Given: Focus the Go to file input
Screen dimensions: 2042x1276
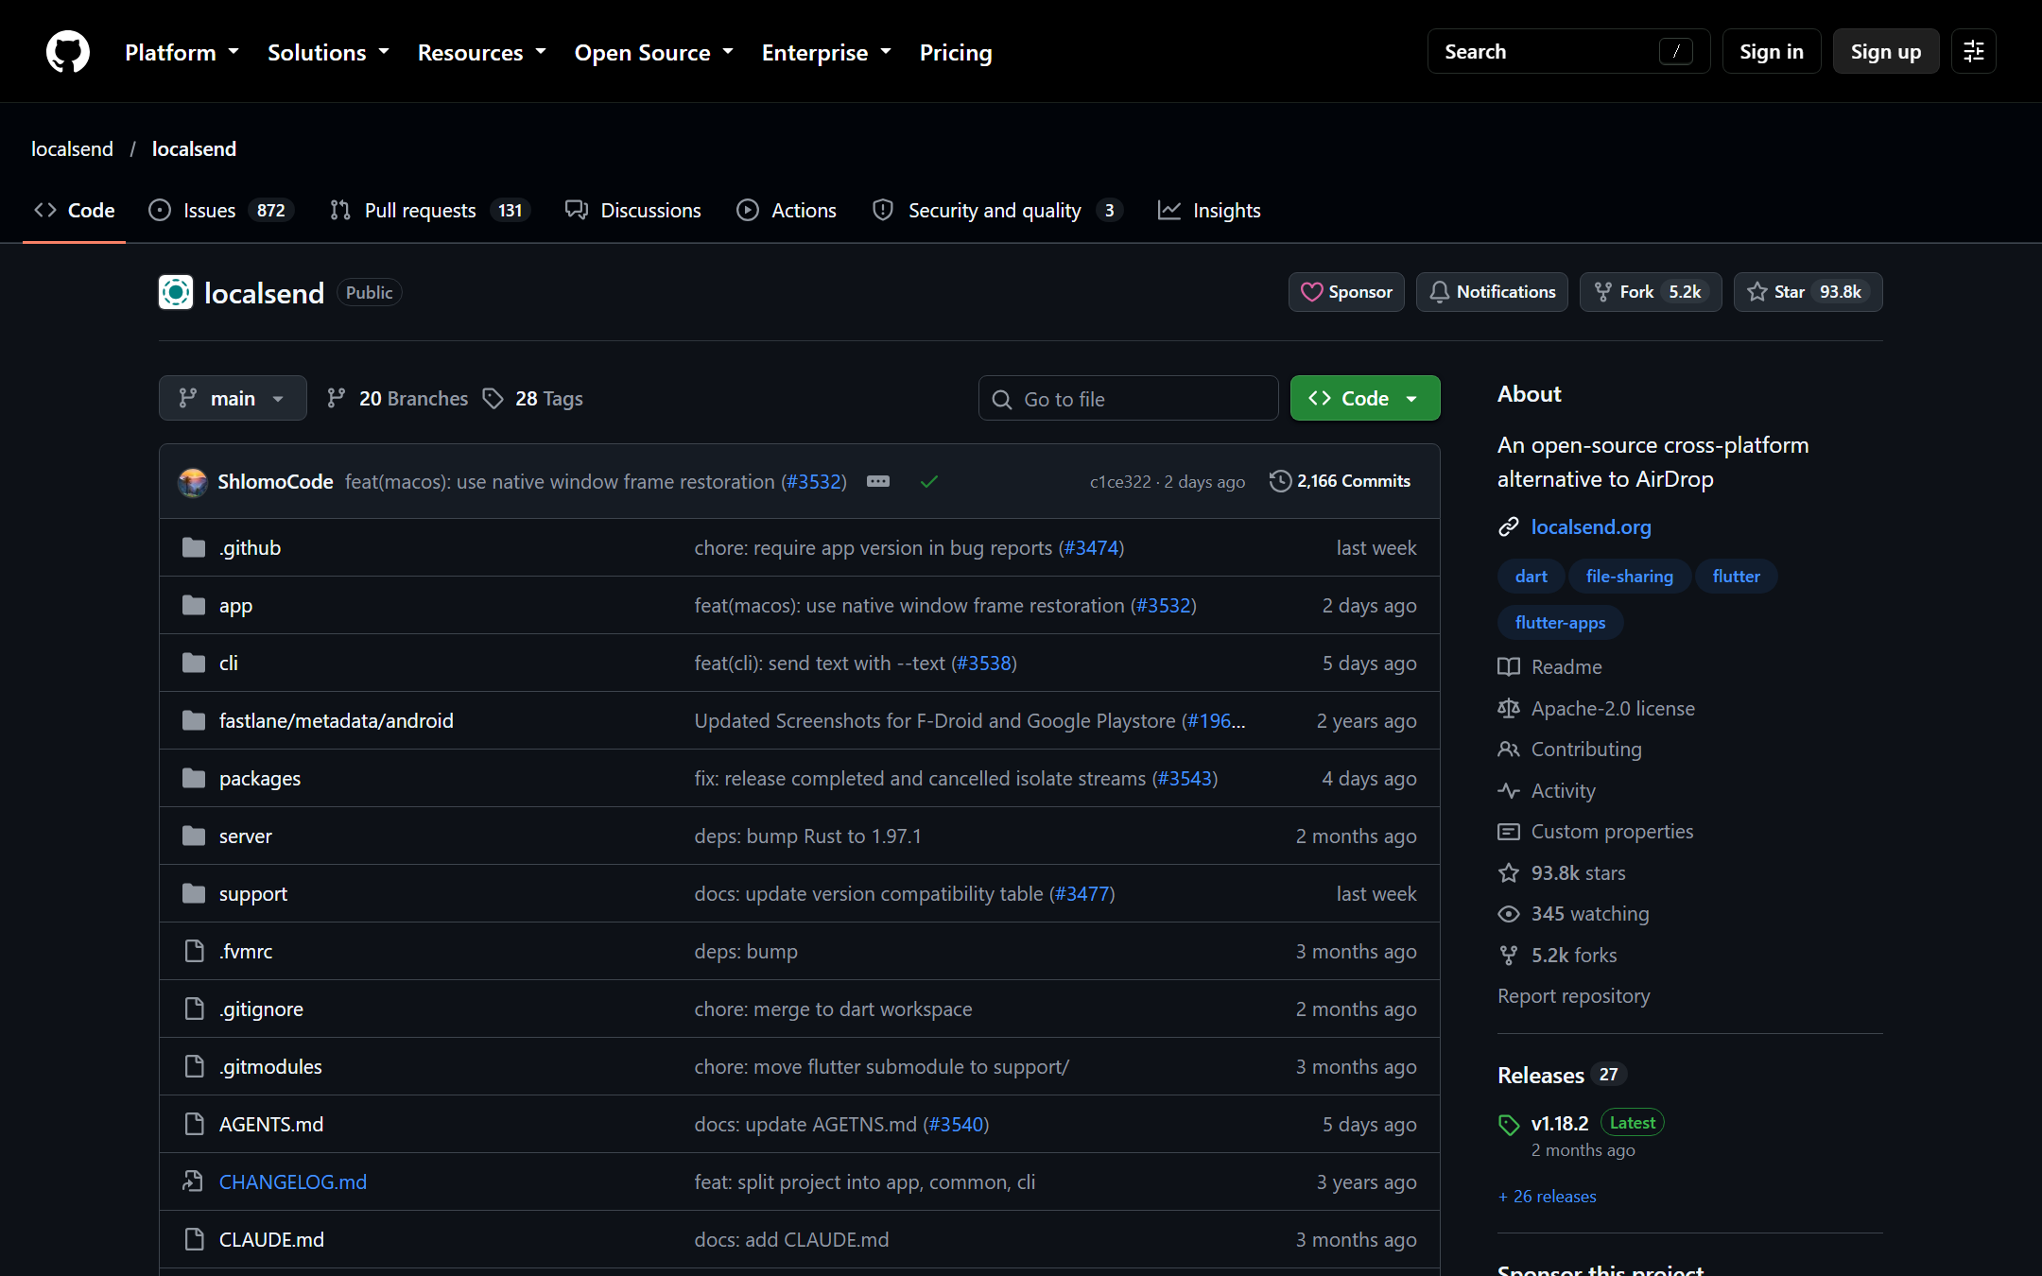Looking at the screenshot, I should (x=1129, y=398).
